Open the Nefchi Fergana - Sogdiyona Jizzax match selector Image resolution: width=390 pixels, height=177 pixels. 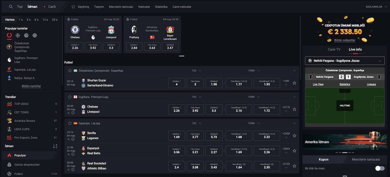[x=345, y=61]
